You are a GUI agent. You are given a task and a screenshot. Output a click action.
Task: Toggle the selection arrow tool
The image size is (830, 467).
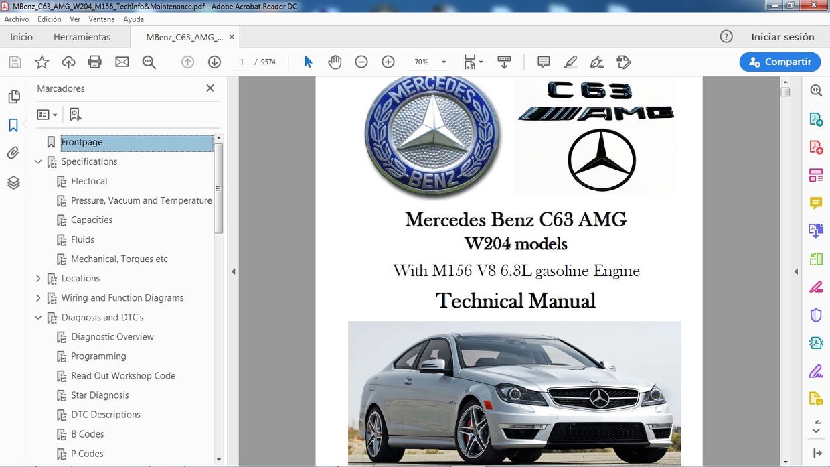point(307,62)
